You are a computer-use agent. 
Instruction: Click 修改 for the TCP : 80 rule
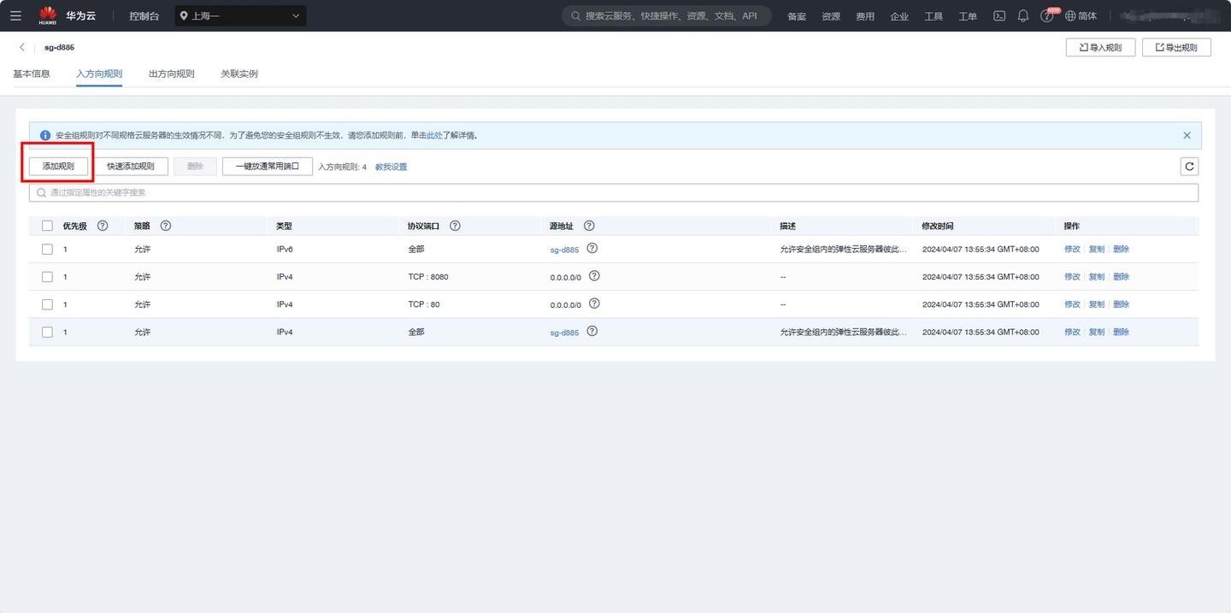(x=1072, y=304)
